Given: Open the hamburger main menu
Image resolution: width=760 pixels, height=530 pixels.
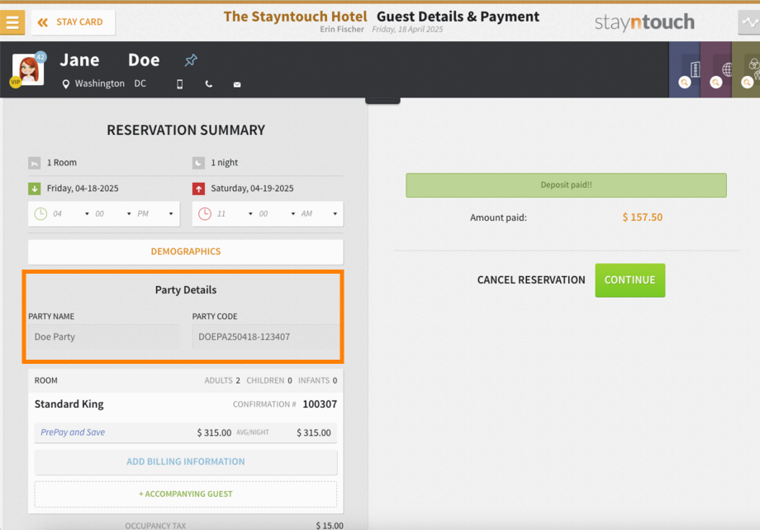Looking at the screenshot, I should pos(12,22).
